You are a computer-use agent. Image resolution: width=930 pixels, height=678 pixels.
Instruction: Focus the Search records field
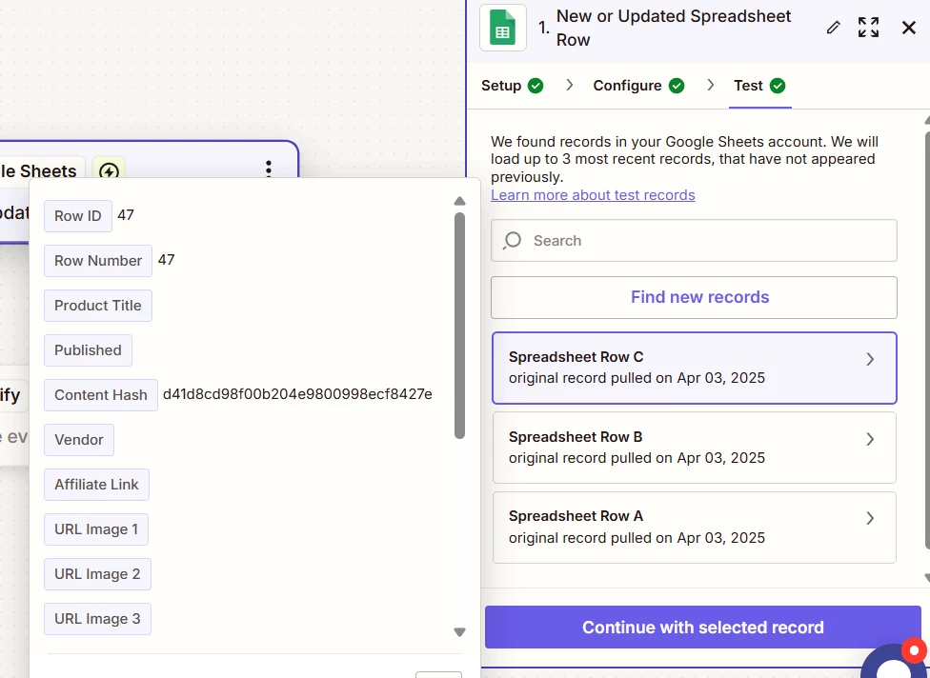coord(694,241)
